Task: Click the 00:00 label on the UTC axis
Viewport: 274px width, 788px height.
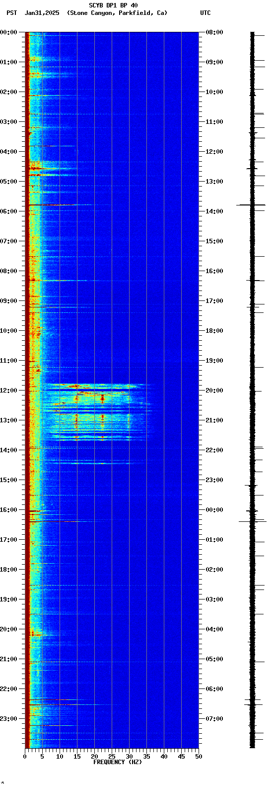Action: click(214, 510)
